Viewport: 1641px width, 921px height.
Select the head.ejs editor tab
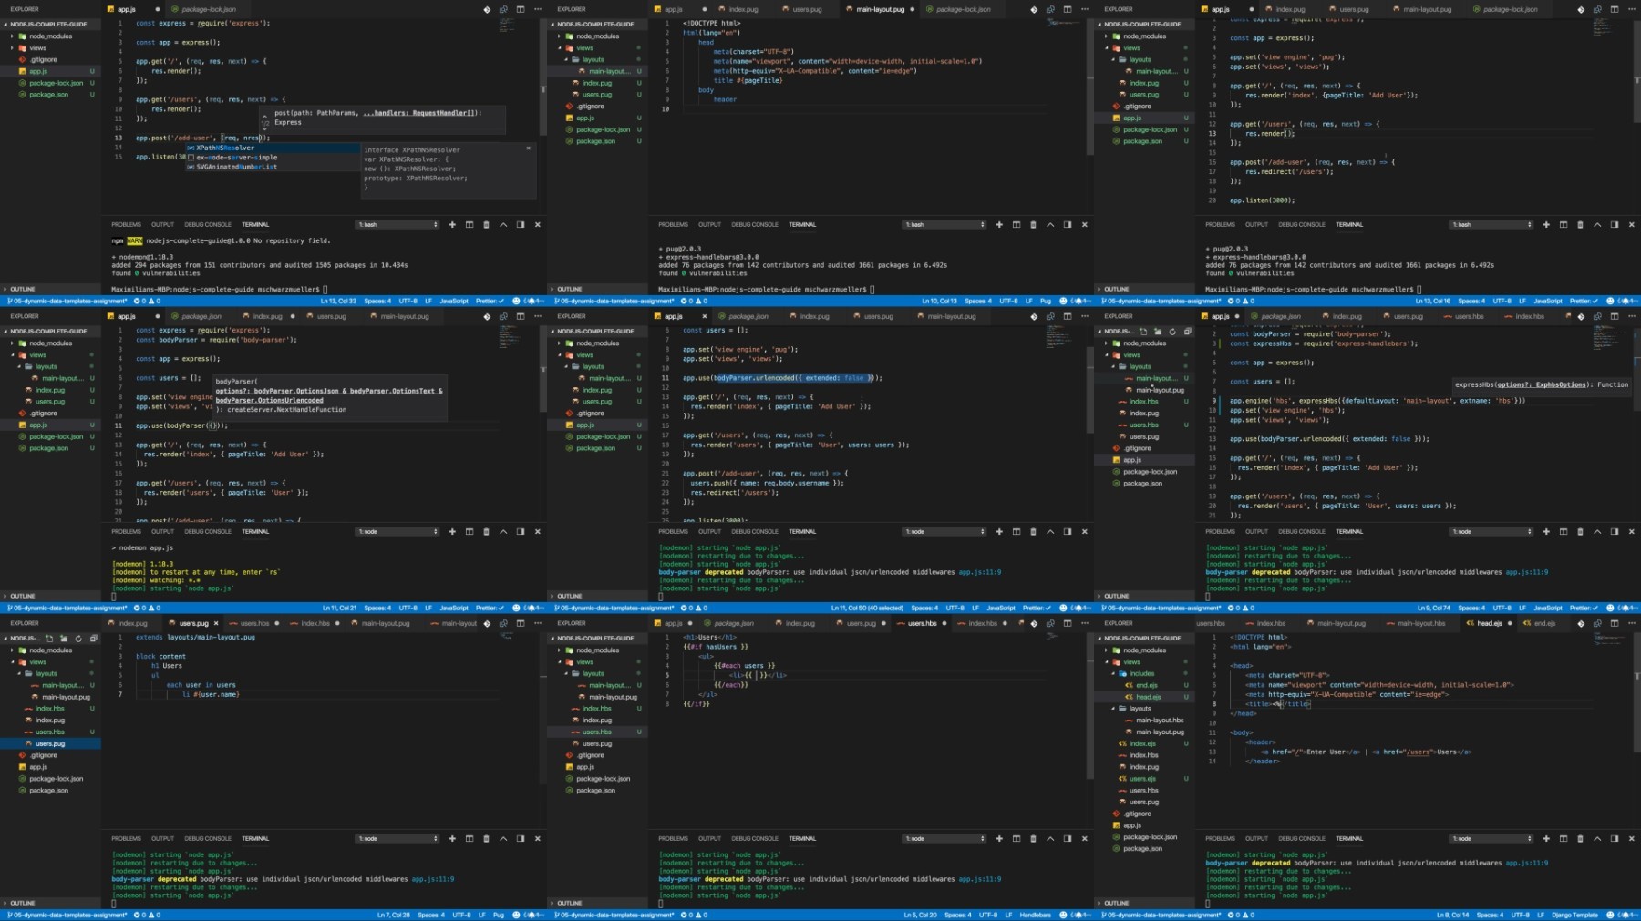point(1489,623)
